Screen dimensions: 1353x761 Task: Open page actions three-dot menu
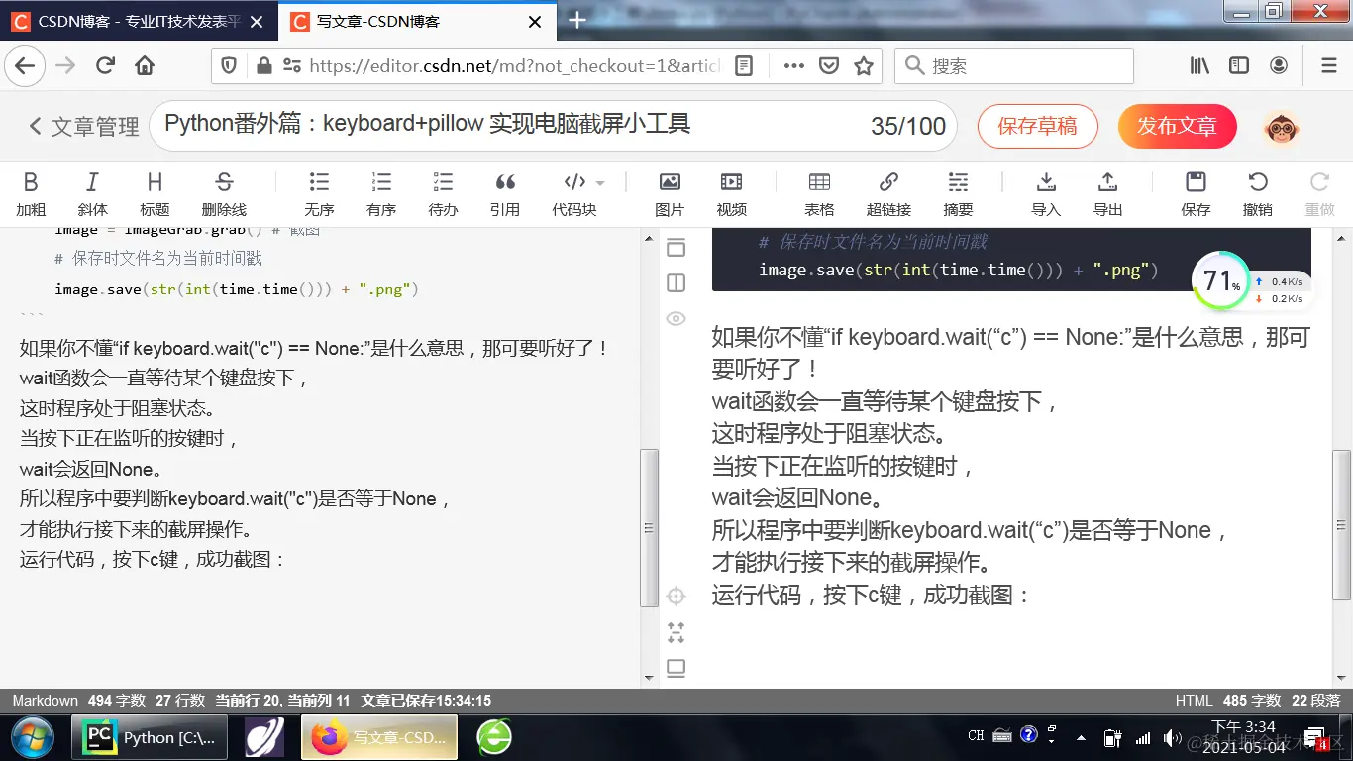tap(794, 66)
